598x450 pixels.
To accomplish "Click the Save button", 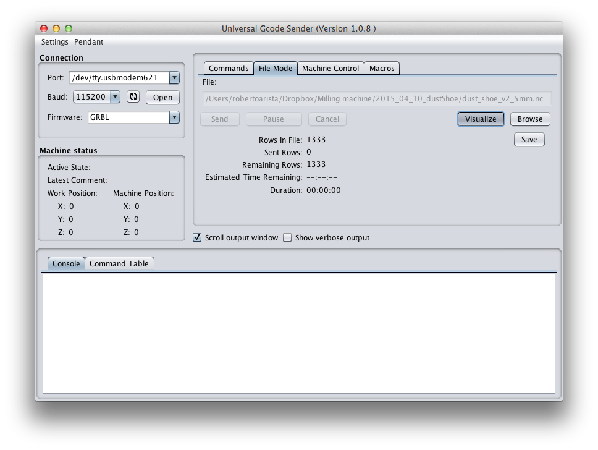I will pyautogui.click(x=529, y=140).
